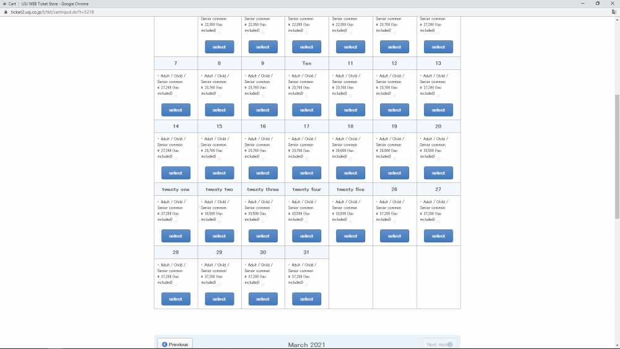
Task: Close the USJ ticket store window
Action: pos(613,3)
